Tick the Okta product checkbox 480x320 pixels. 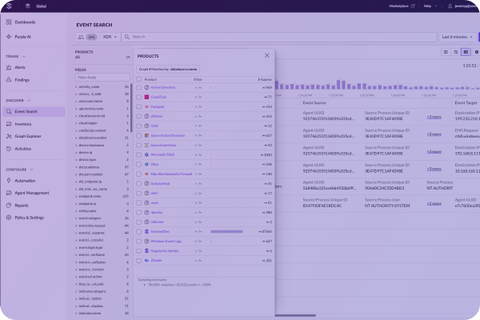tap(138, 163)
